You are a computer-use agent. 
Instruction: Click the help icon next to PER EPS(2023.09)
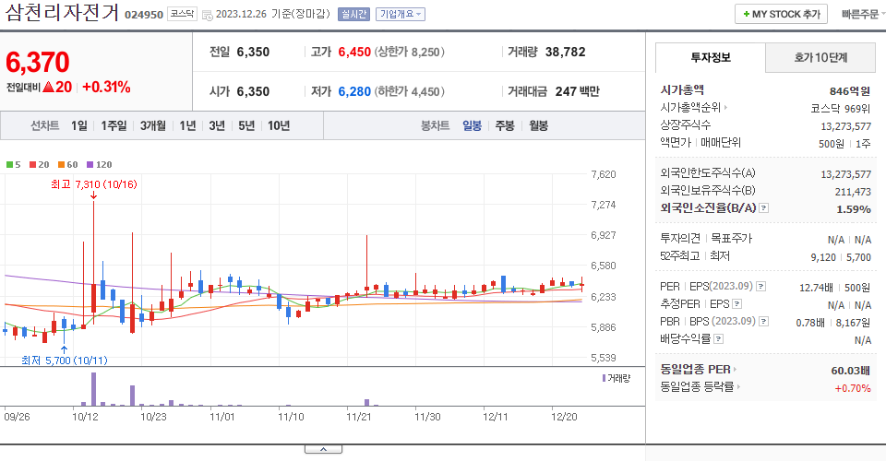tap(761, 287)
